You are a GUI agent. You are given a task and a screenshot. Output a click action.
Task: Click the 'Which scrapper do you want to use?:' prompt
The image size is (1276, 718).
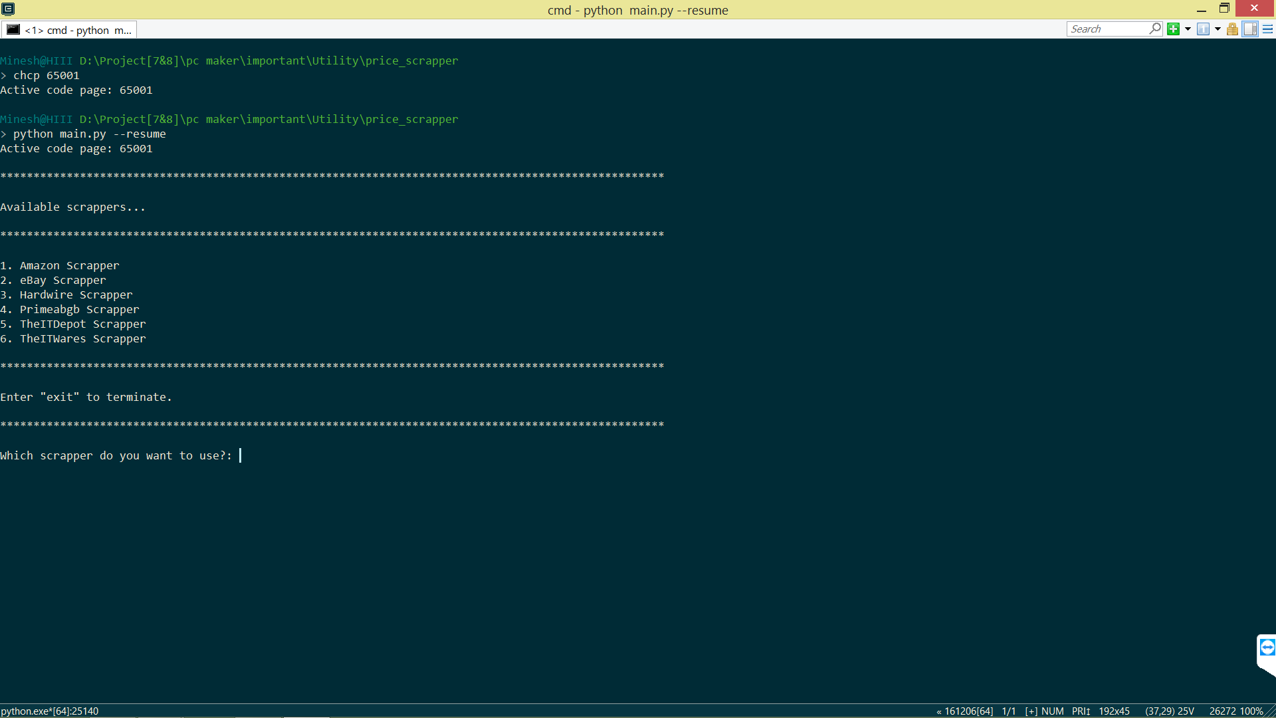(116, 455)
